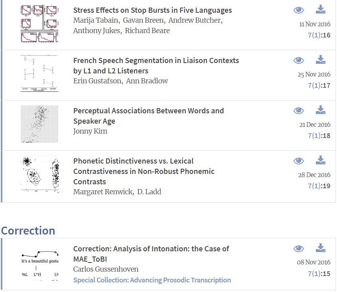The image size is (337, 292).
Task: Click view icon for Stress Effects article
Action: coord(299,10)
